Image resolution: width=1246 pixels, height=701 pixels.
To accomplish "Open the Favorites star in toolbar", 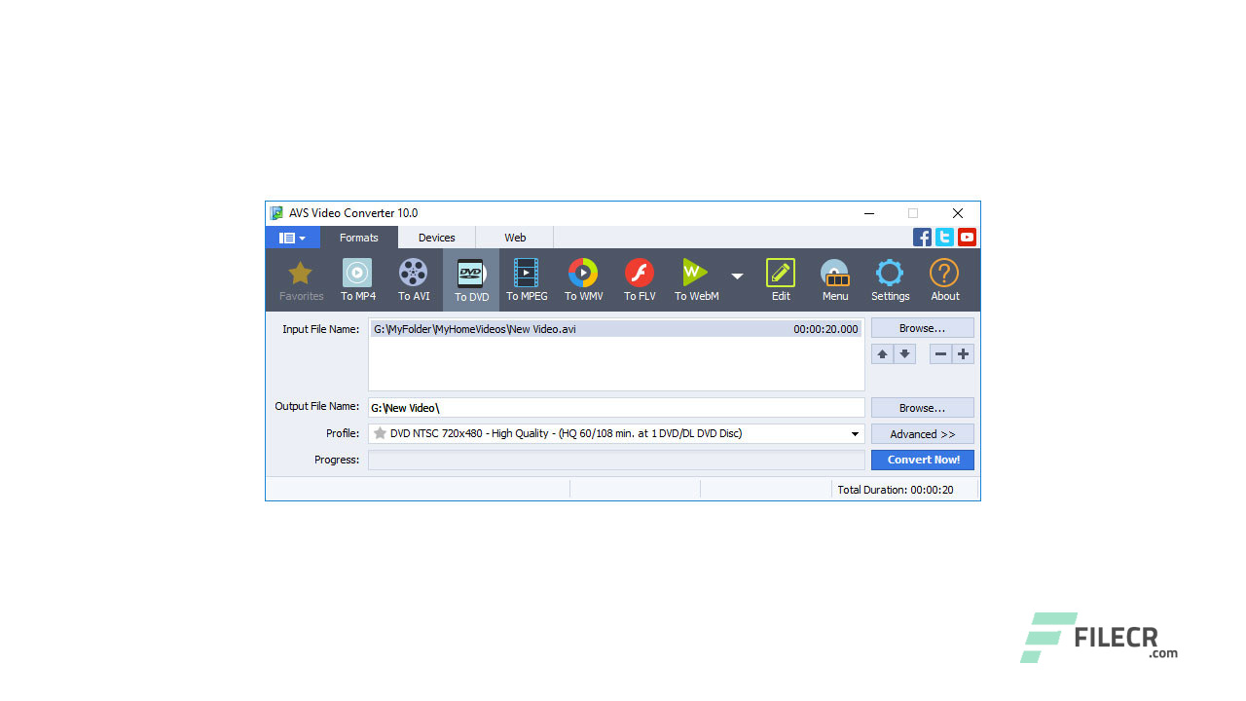I will pos(301,280).
